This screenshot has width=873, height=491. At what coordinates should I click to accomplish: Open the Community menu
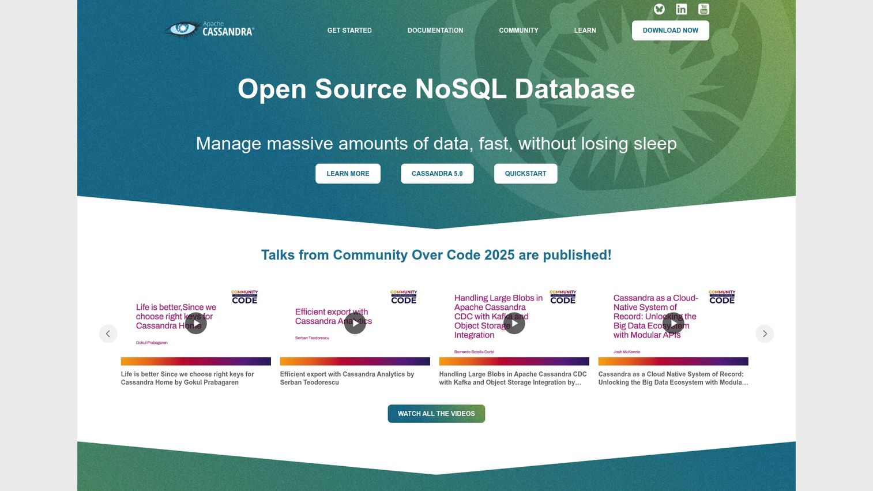click(x=518, y=31)
